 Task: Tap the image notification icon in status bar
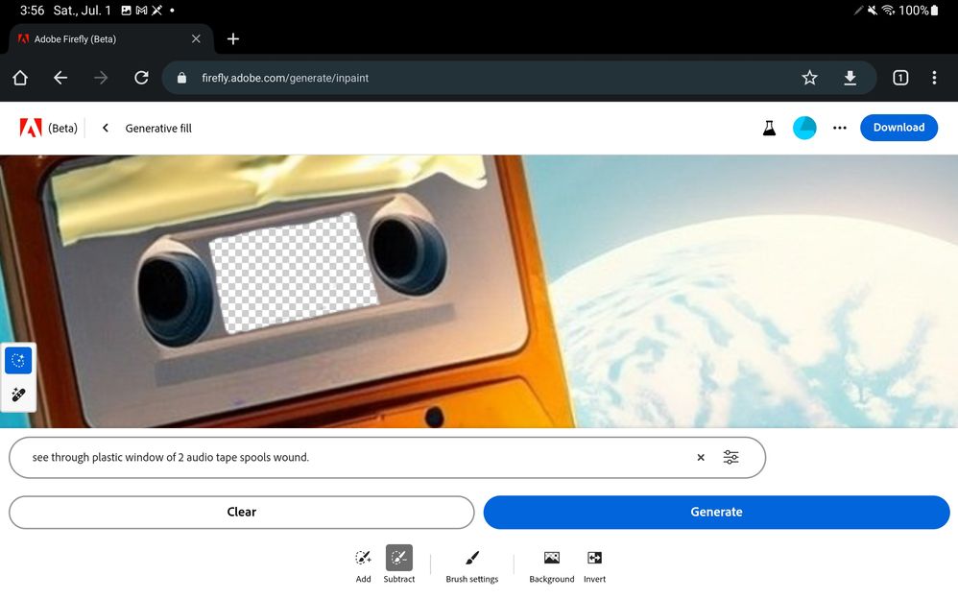126,11
